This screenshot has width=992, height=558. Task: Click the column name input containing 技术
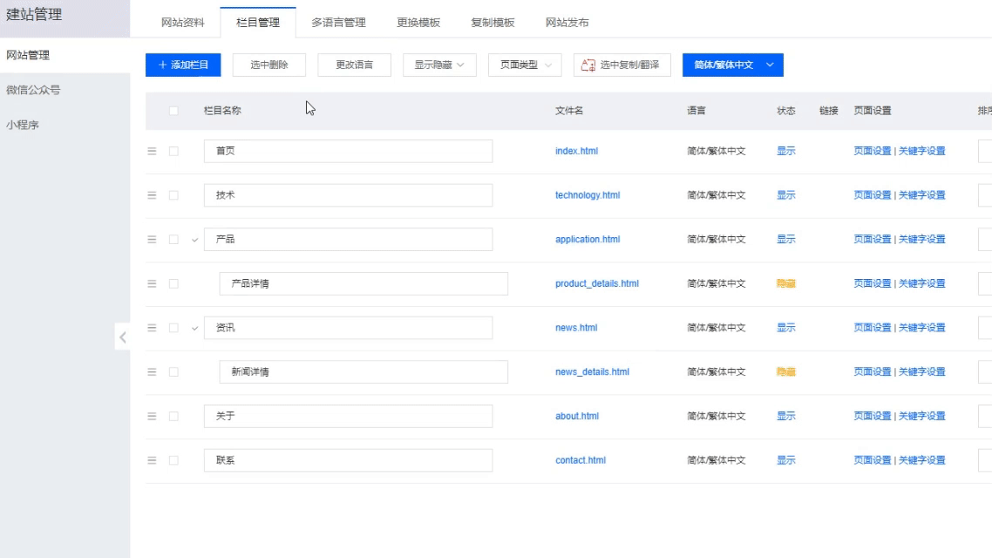(x=348, y=194)
